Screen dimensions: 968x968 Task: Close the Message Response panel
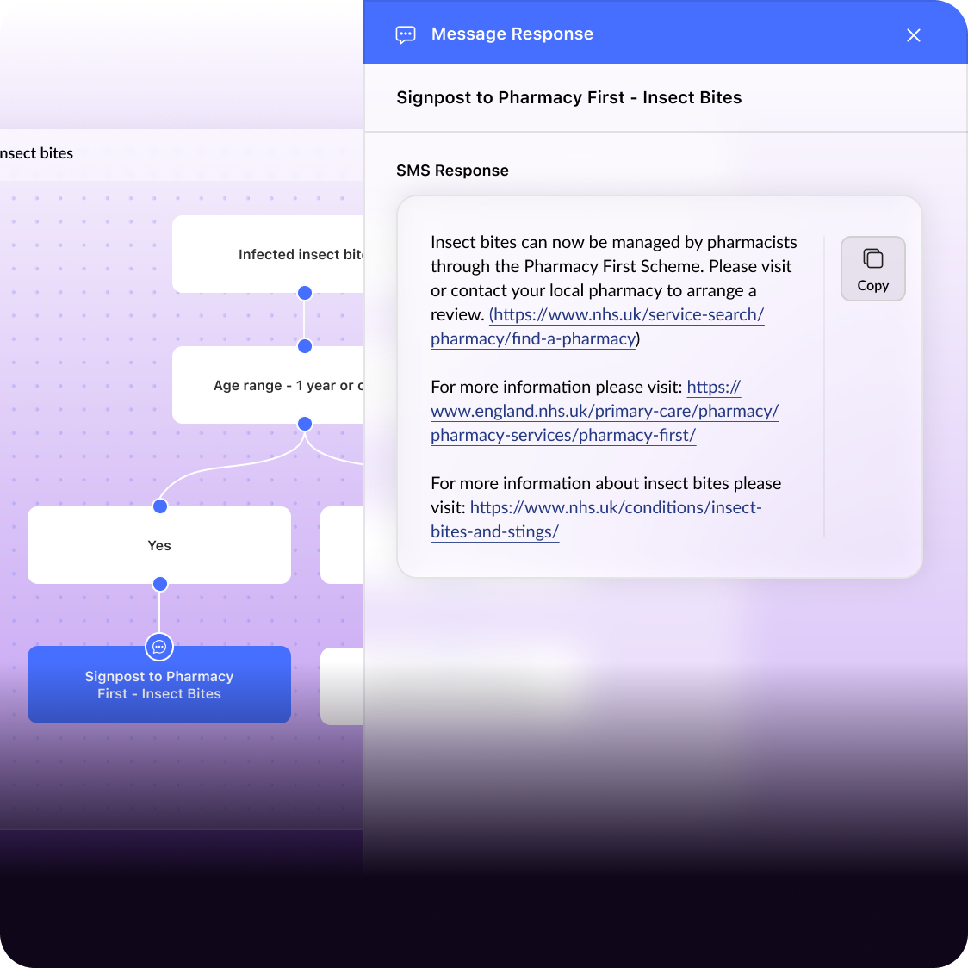tap(914, 35)
